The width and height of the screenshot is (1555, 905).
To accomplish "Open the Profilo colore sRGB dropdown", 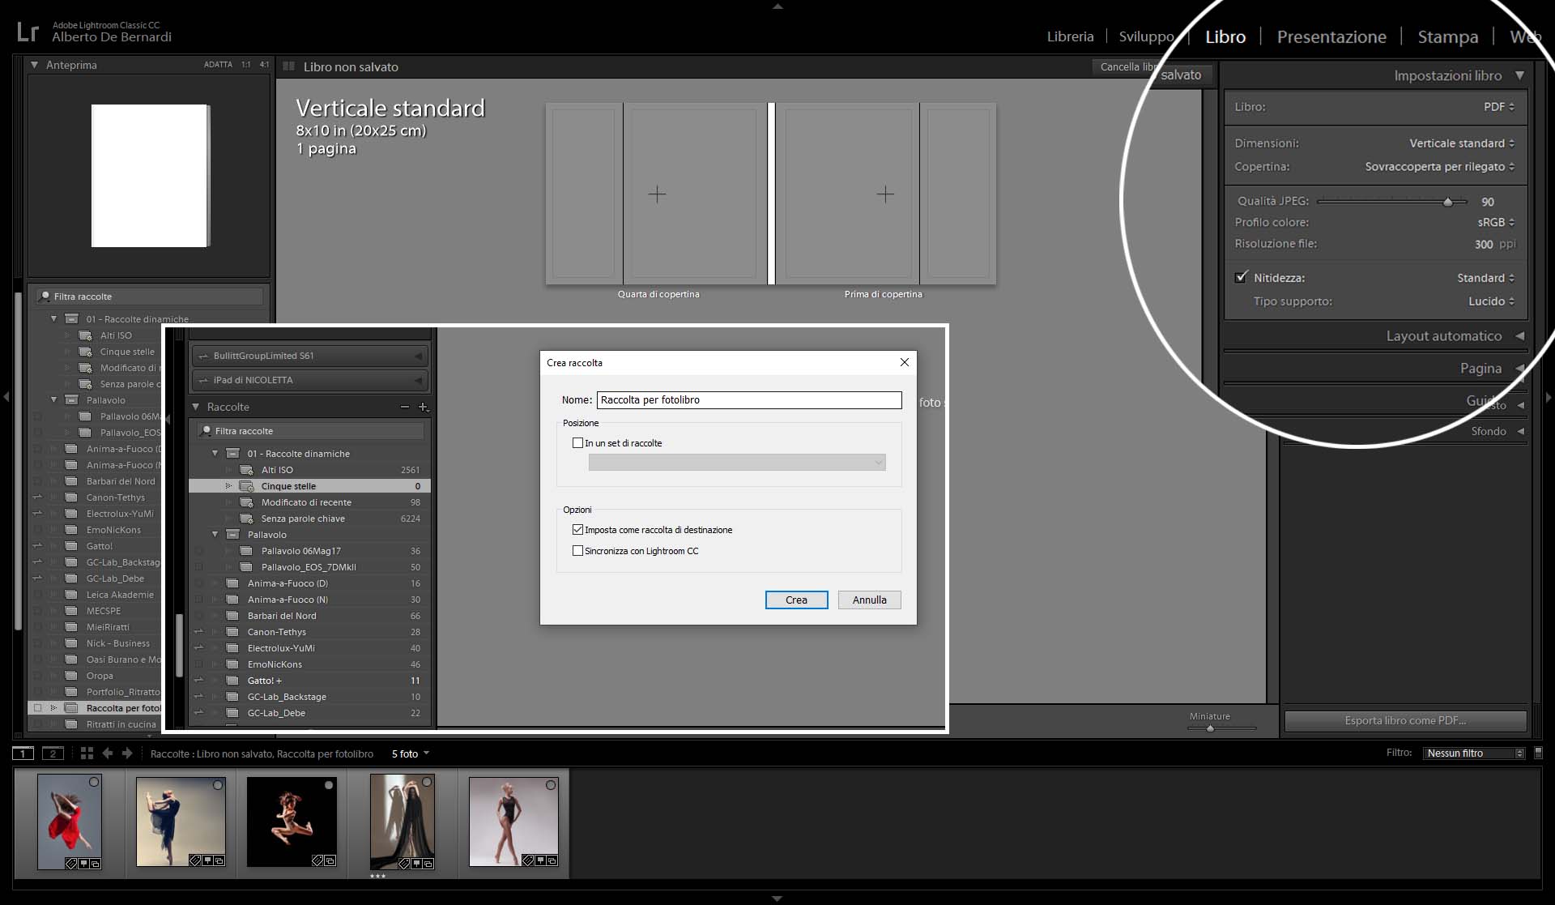I will tap(1495, 222).
